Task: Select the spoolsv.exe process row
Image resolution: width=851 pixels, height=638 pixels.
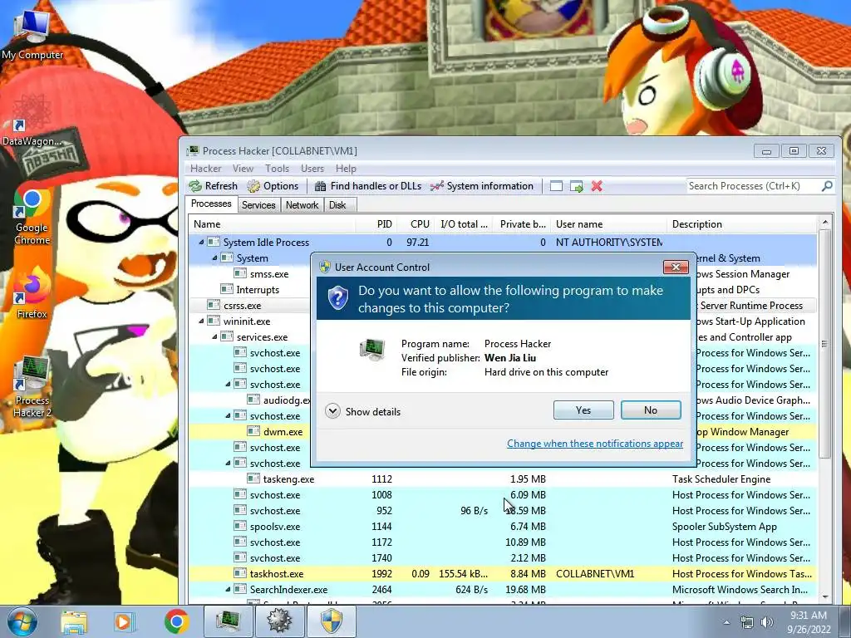Action: coord(503,526)
